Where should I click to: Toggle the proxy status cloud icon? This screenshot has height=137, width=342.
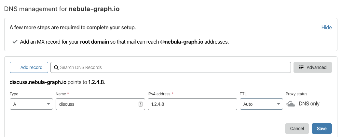pyautogui.click(x=290, y=104)
